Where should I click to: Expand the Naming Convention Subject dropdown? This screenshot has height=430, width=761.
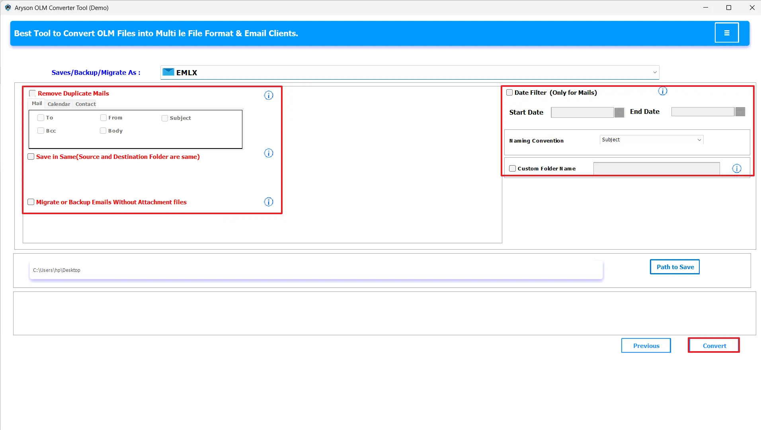(x=652, y=140)
